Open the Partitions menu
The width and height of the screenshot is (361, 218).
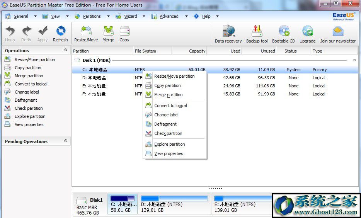92,16
